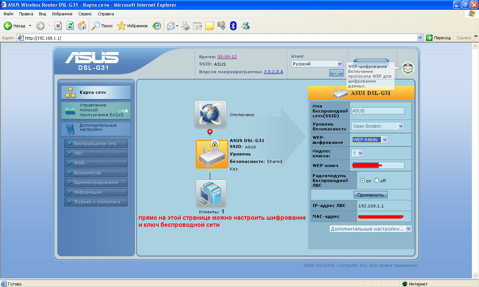Open the Back button history arrow
This screenshot has width=479, height=287.
tap(30, 26)
